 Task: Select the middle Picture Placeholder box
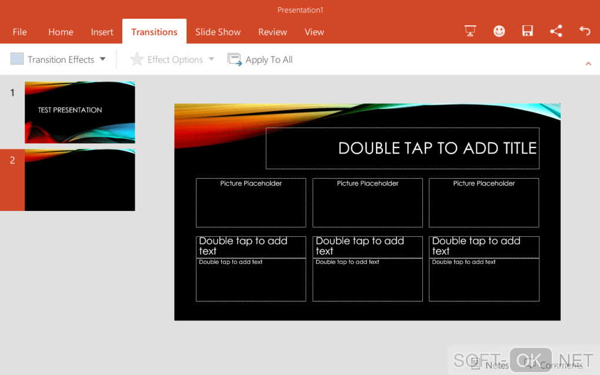368,203
